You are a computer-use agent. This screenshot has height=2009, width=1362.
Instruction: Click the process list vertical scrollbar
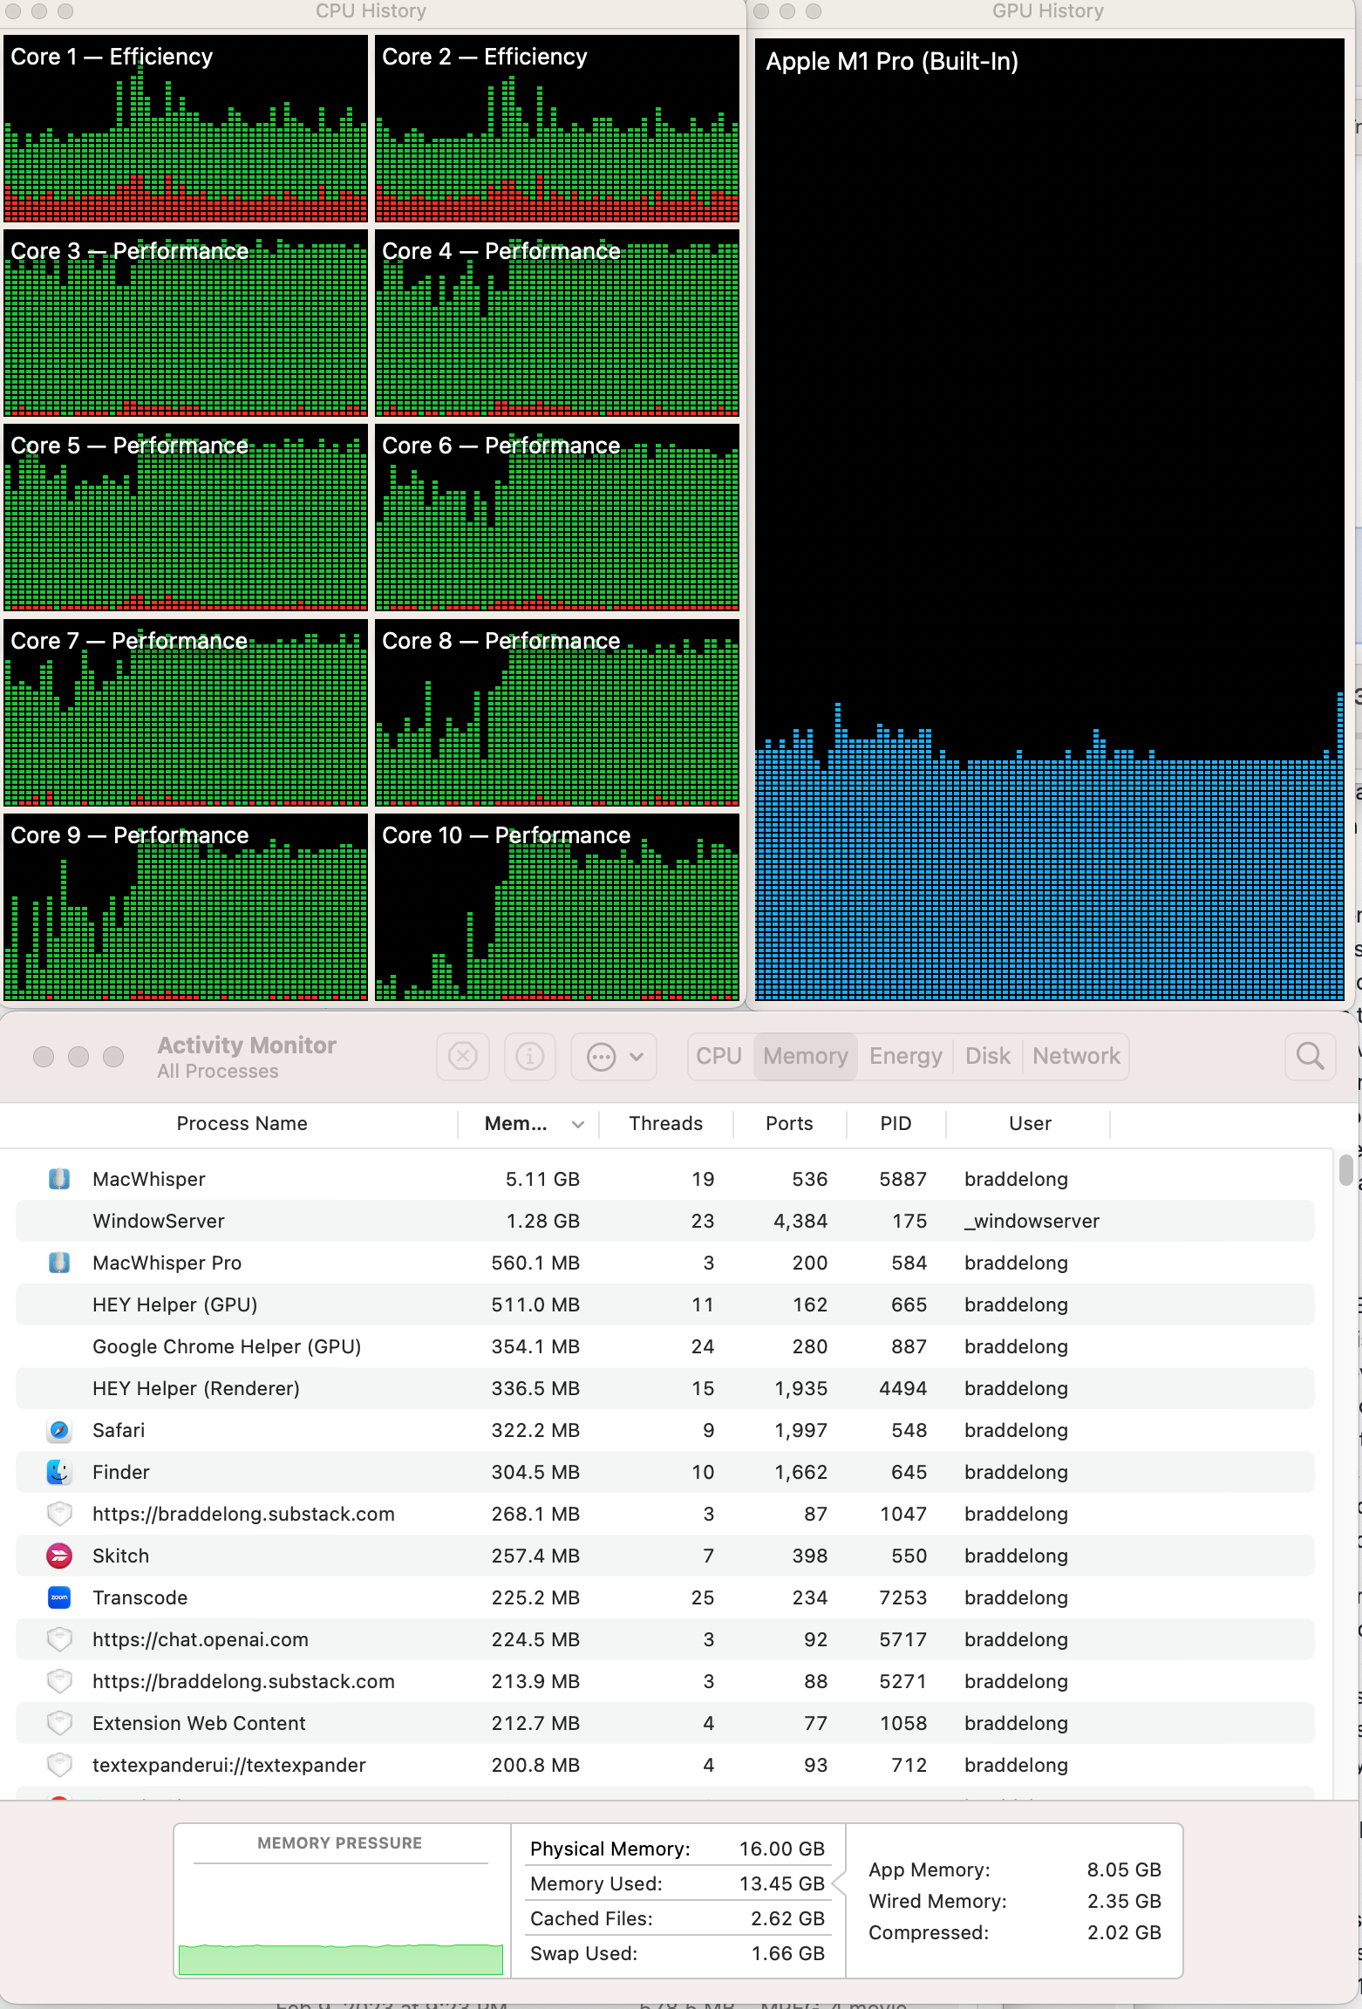(1345, 1170)
